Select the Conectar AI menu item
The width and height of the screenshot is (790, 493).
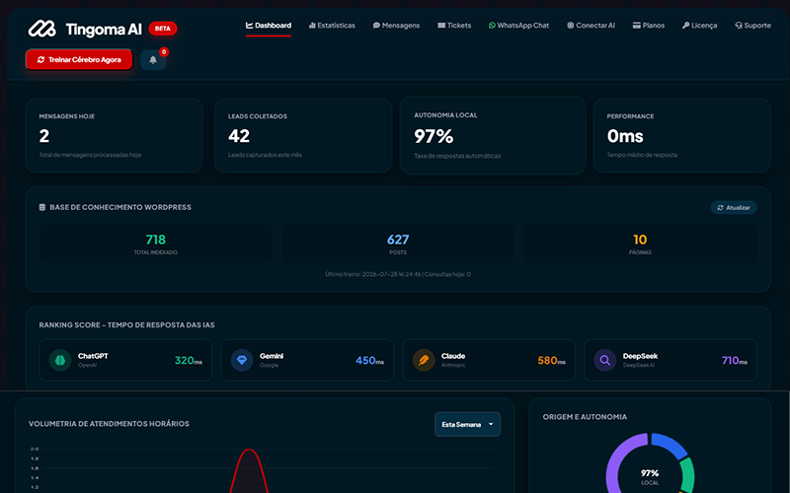click(x=591, y=26)
